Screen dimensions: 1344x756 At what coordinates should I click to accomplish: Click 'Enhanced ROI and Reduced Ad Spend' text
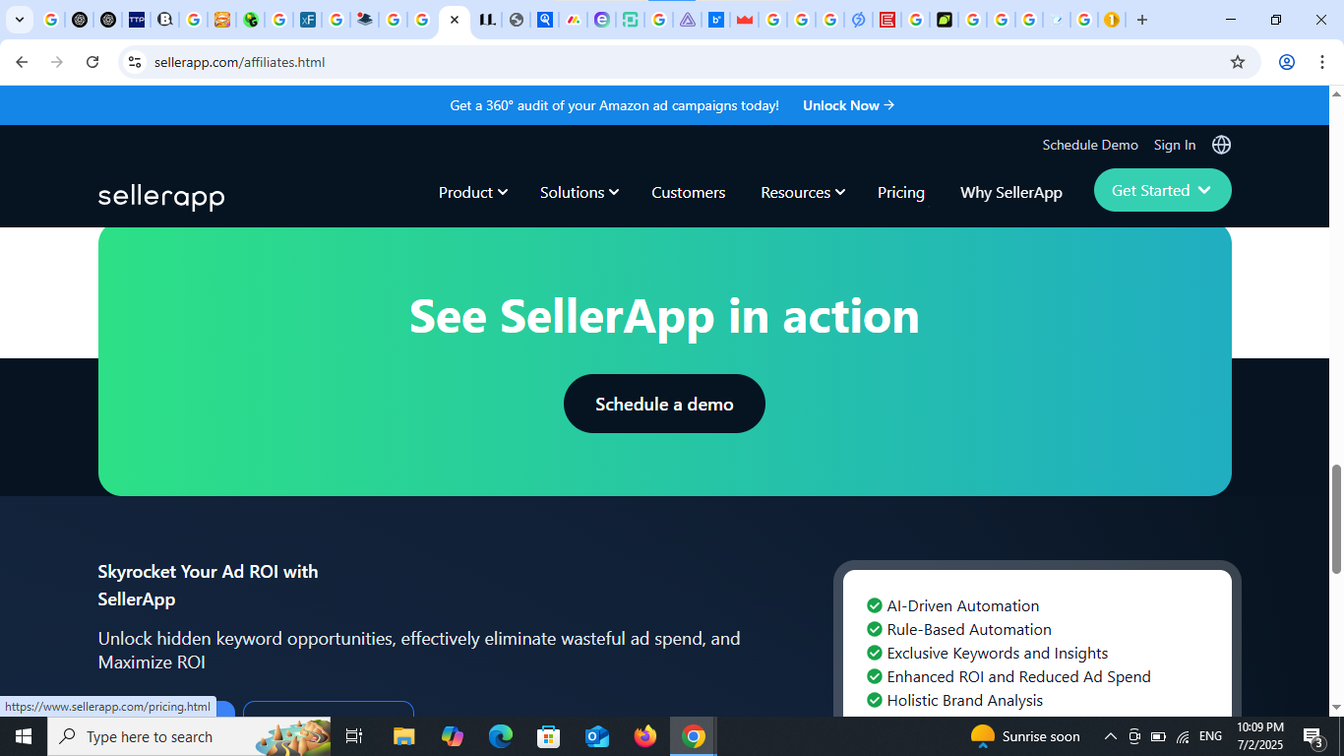(1018, 676)
